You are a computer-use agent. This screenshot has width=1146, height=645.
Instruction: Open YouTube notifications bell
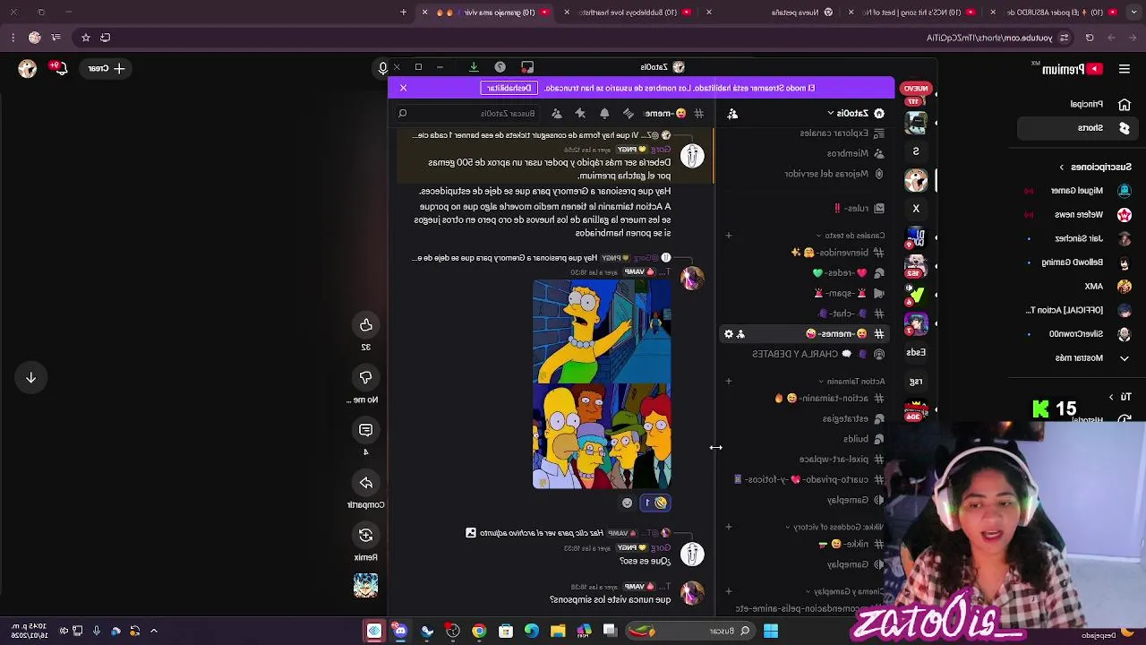(x=60, y=68)
